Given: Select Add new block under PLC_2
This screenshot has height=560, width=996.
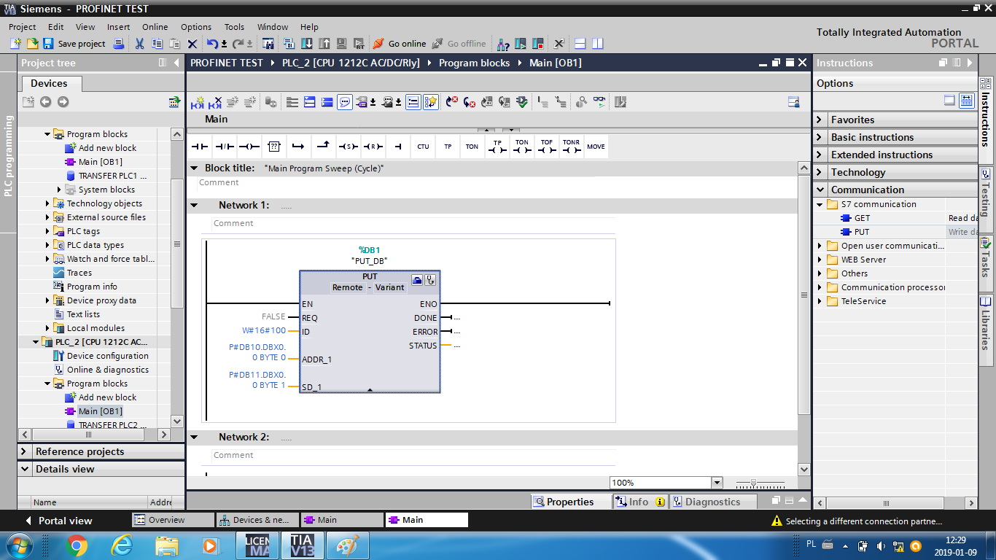Looking at the screenshot, I should [107, 397].
